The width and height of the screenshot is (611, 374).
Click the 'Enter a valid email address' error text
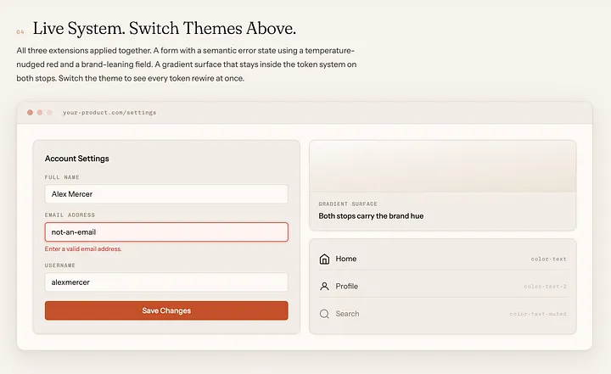click(x=83, y=249)
